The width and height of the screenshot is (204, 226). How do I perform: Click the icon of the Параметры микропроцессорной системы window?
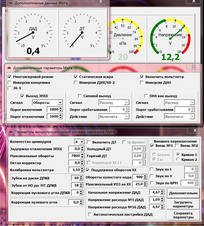tap(10, 132)
